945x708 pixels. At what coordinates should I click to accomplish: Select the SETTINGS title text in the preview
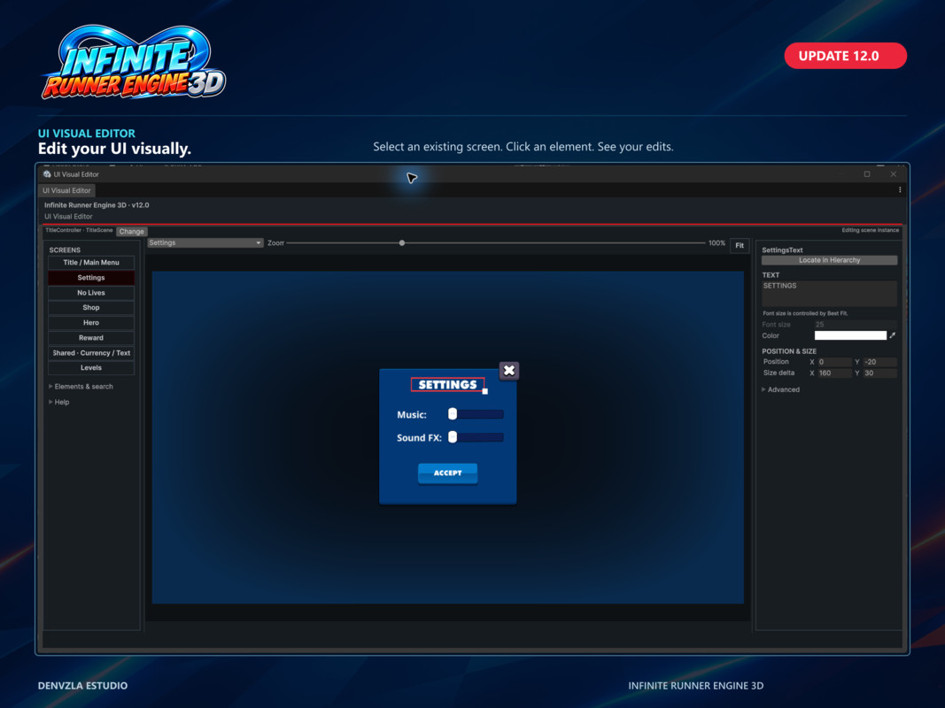(x=448, y=385)
